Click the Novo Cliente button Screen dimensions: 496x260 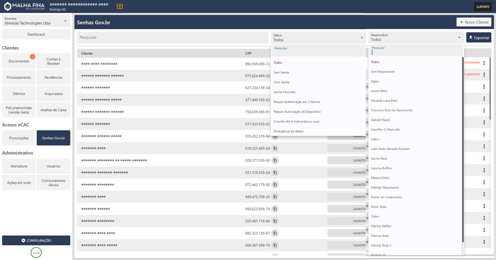[474, 22]
